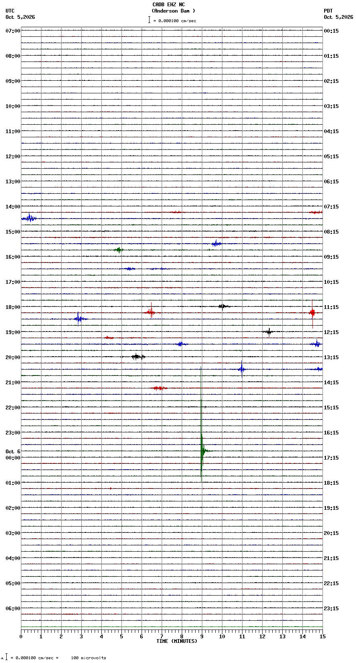Click the 17:00 UTC time label
The height and width of the screenshot is (663, 356).
click(13, 282)
